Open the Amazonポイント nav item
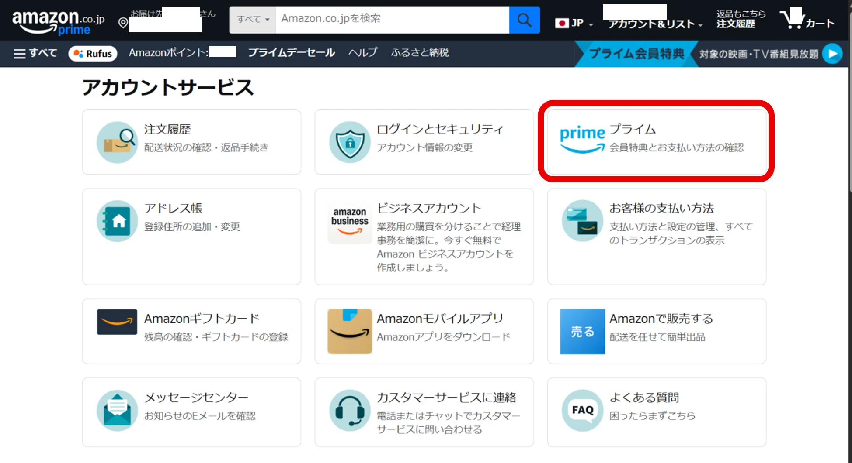The height and width of the screenshot is (463, 852). coord(182,53)
